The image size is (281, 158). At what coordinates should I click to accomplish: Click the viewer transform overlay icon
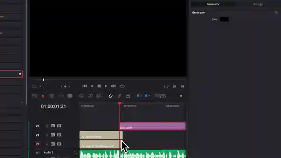coord(34,86)
